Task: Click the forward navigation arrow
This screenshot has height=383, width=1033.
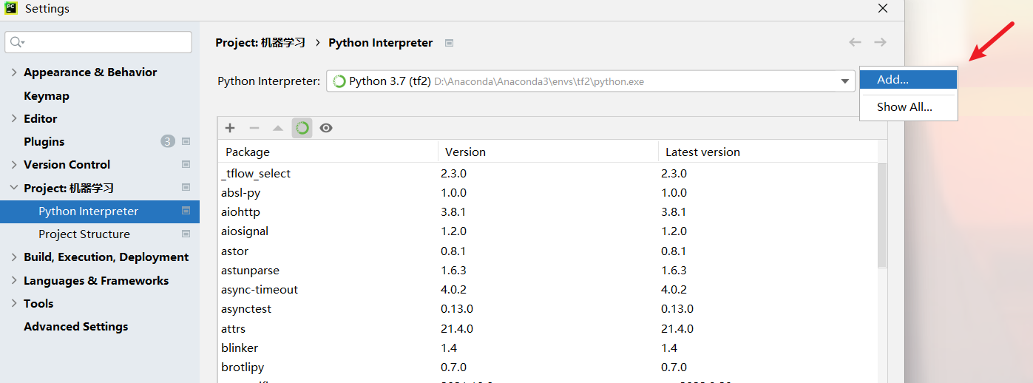Action: pos(880,42)
